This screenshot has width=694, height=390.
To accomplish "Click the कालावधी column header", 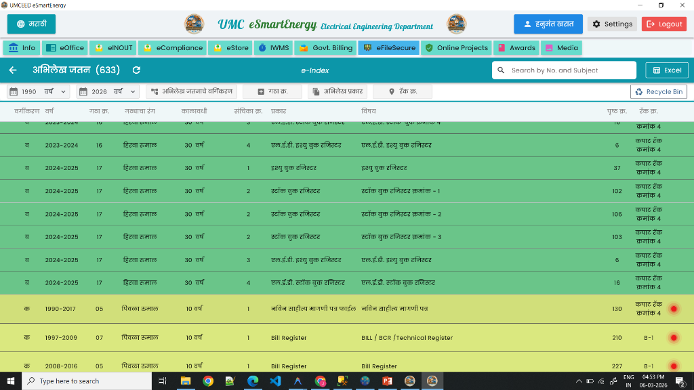I will tap(194, 111).
